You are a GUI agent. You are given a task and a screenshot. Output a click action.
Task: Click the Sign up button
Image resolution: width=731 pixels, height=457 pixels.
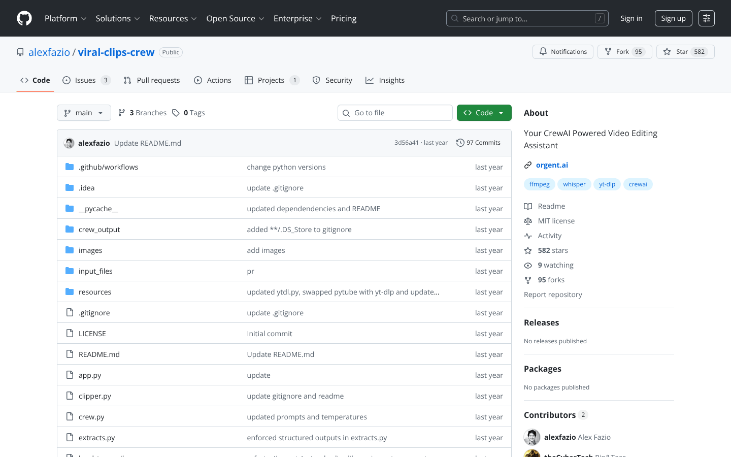pos(673,18)
